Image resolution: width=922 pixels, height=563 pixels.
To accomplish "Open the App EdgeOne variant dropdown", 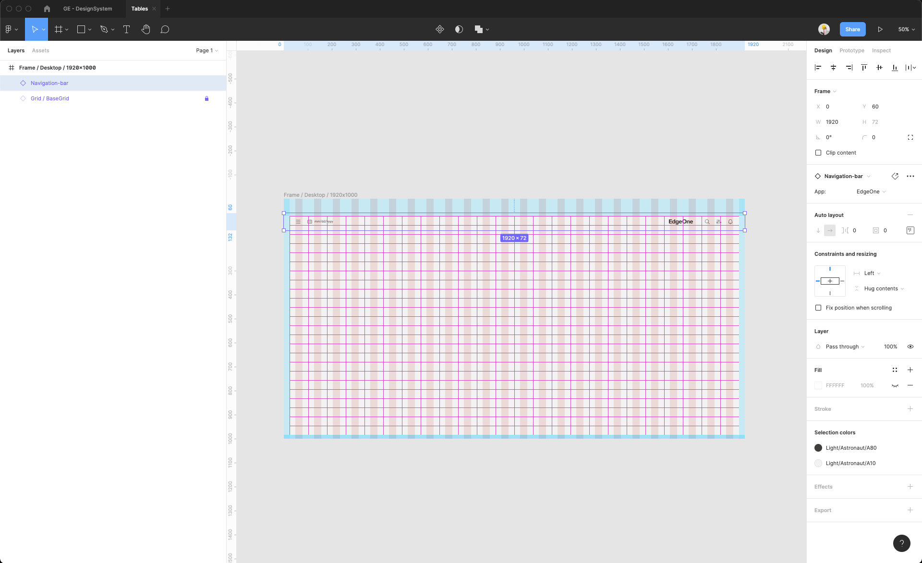I will tap(871, 192).
